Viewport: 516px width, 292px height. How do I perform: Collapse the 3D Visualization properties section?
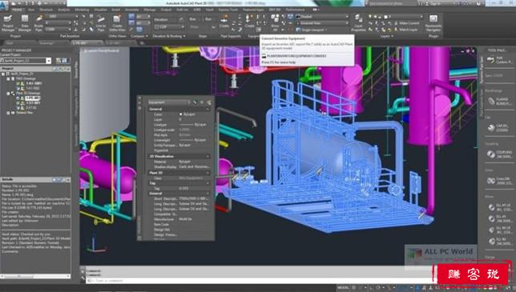tap(179, 156)
